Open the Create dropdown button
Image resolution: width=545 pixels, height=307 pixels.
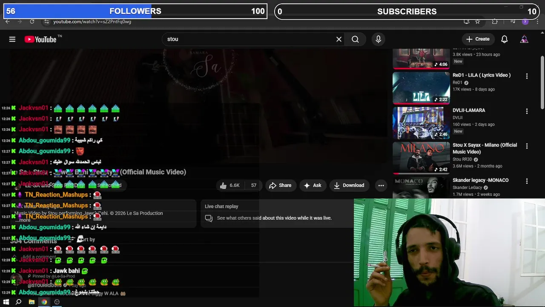coord(478,39)
